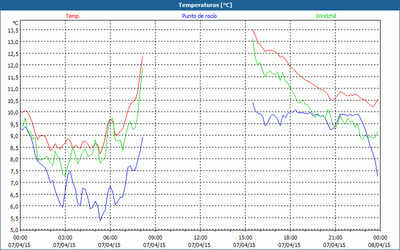The width and height of the screenshot is (400, 250).
Task: Click the 18:00 time axis label
Action: pos(290,237)
